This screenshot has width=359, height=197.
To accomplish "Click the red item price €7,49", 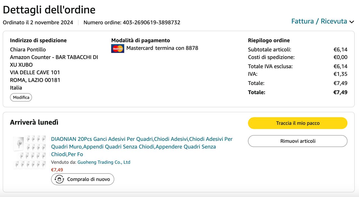I will 57,170.
